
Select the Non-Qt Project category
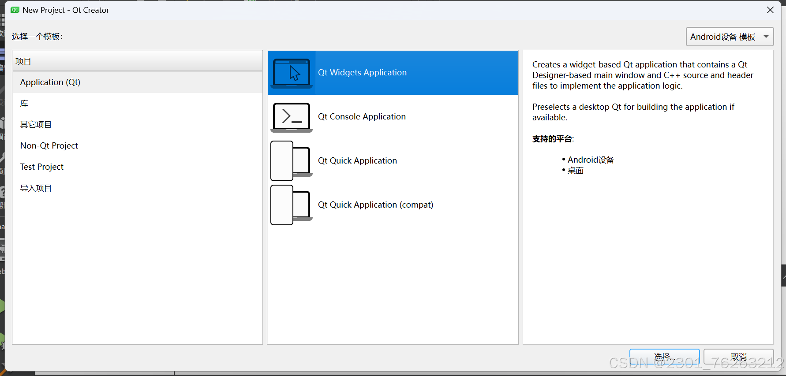[138, 146]
